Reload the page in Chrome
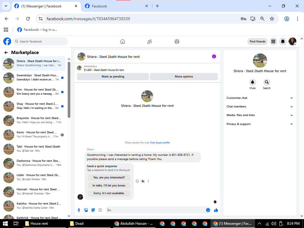This screenshot has height=228, width=304. click(x=28, y=19)
